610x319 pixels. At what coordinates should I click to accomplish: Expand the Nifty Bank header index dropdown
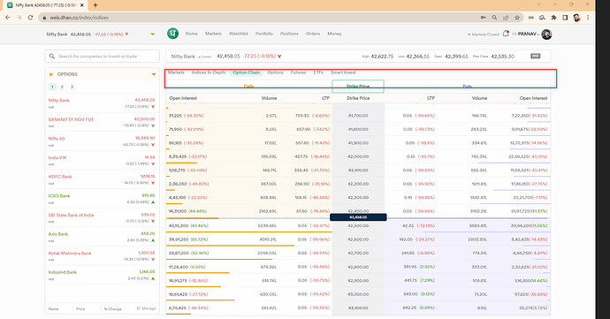(152, 34)
